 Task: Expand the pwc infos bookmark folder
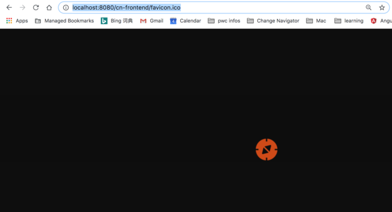coord(224,21)
